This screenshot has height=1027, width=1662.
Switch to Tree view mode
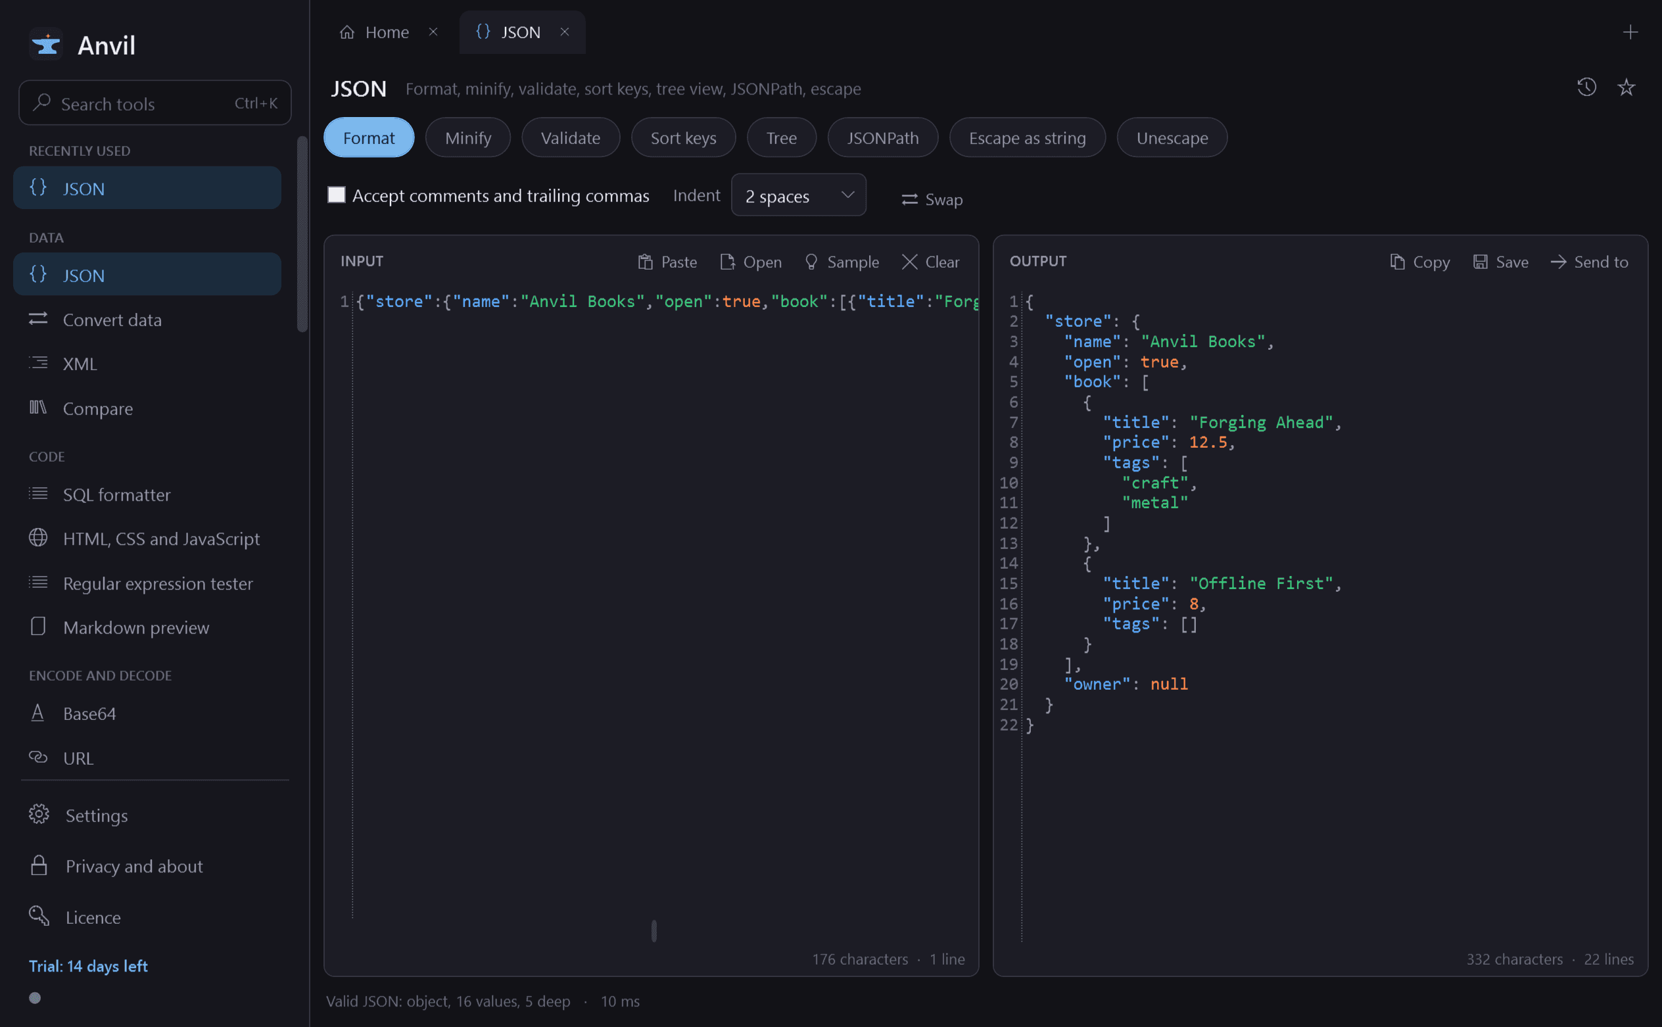[x=781, y=138]
